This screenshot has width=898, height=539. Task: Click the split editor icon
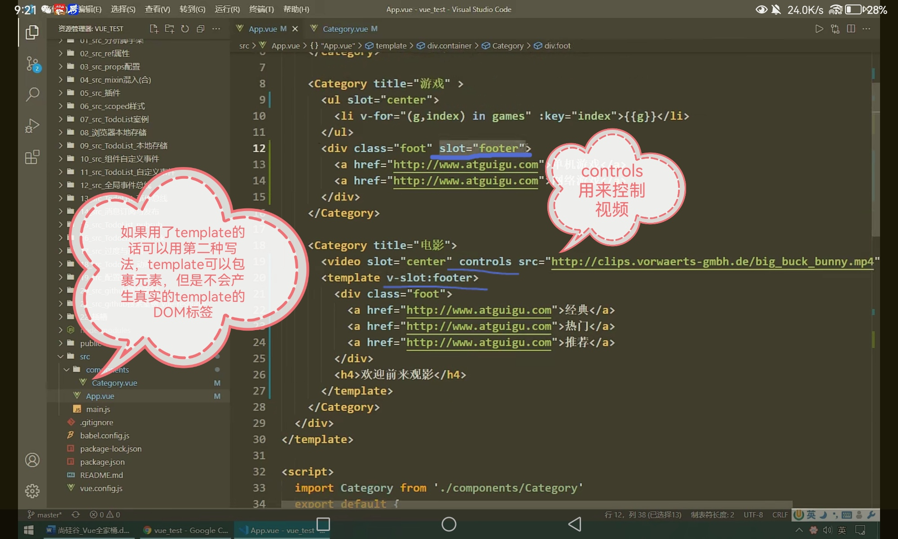click(x=850, y=29)
